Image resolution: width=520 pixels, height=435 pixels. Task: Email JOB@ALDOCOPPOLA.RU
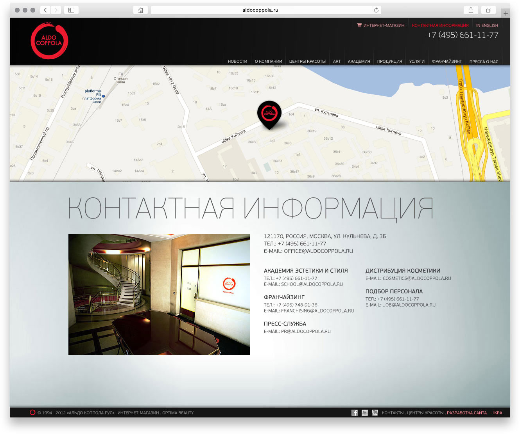(x=409, y=305)
